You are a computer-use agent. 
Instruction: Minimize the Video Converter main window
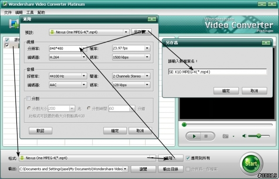[x=262, y=4]
